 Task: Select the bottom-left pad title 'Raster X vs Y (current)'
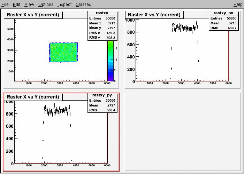point(33,97)
